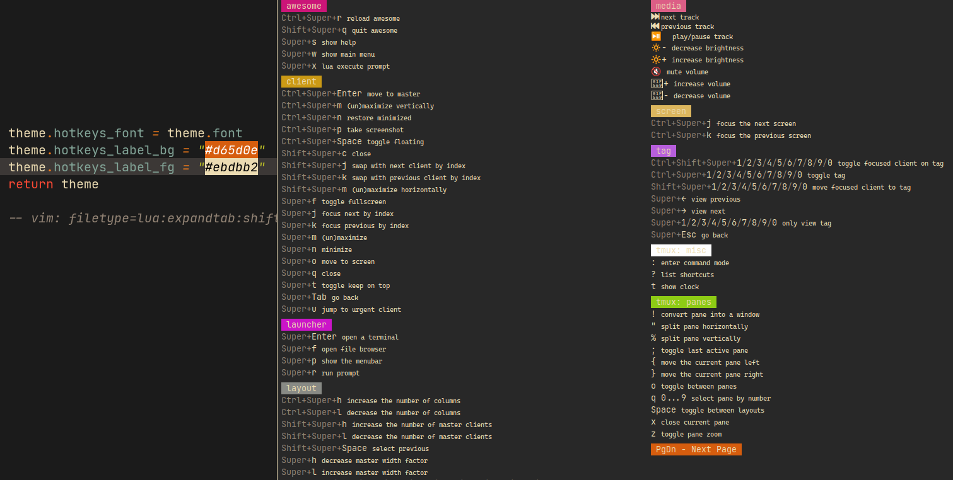Select the 'tag' group header
Viewport: 953px width, 480px height.
click(x=664, y=151)
